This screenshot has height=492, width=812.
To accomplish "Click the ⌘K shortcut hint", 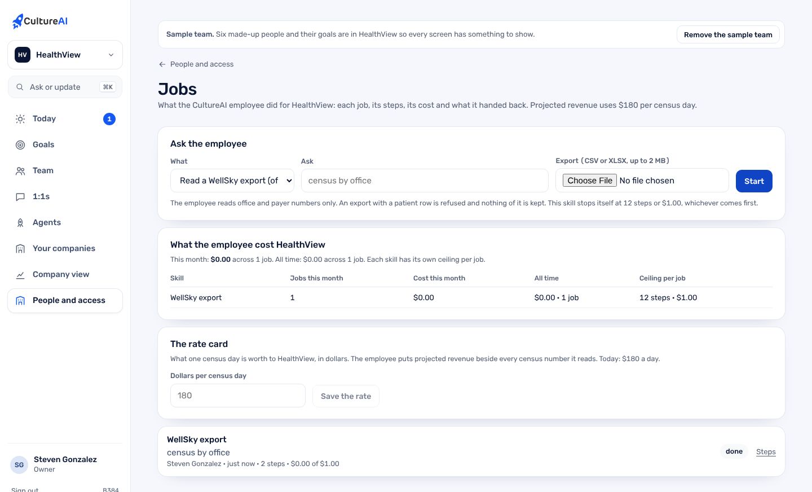I will click(x=108, y=87).
